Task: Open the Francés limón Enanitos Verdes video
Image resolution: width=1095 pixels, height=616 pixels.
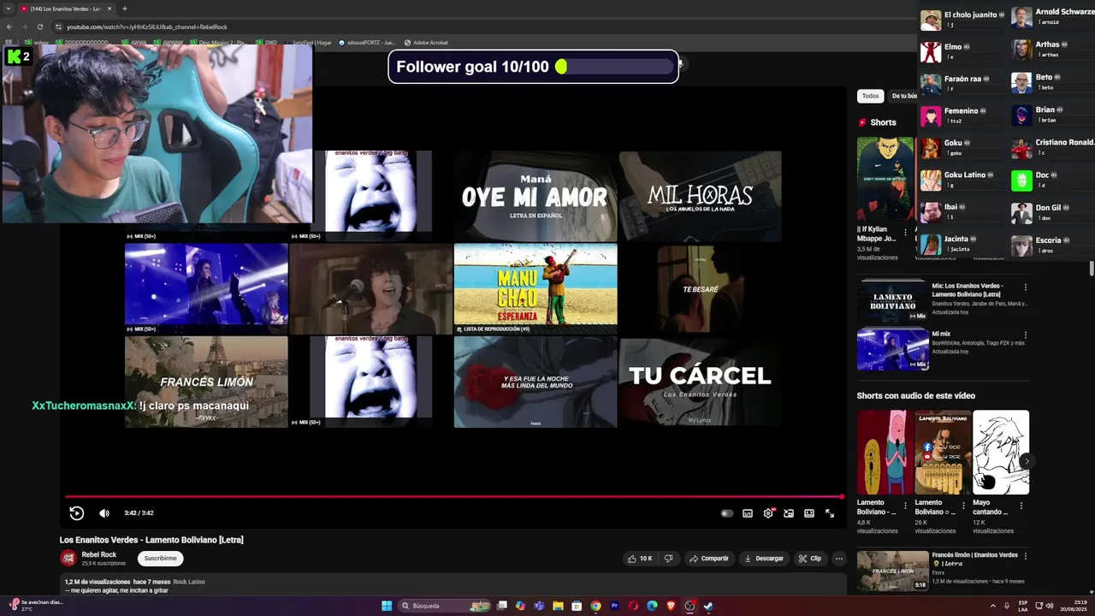Action: pos(892,571)
